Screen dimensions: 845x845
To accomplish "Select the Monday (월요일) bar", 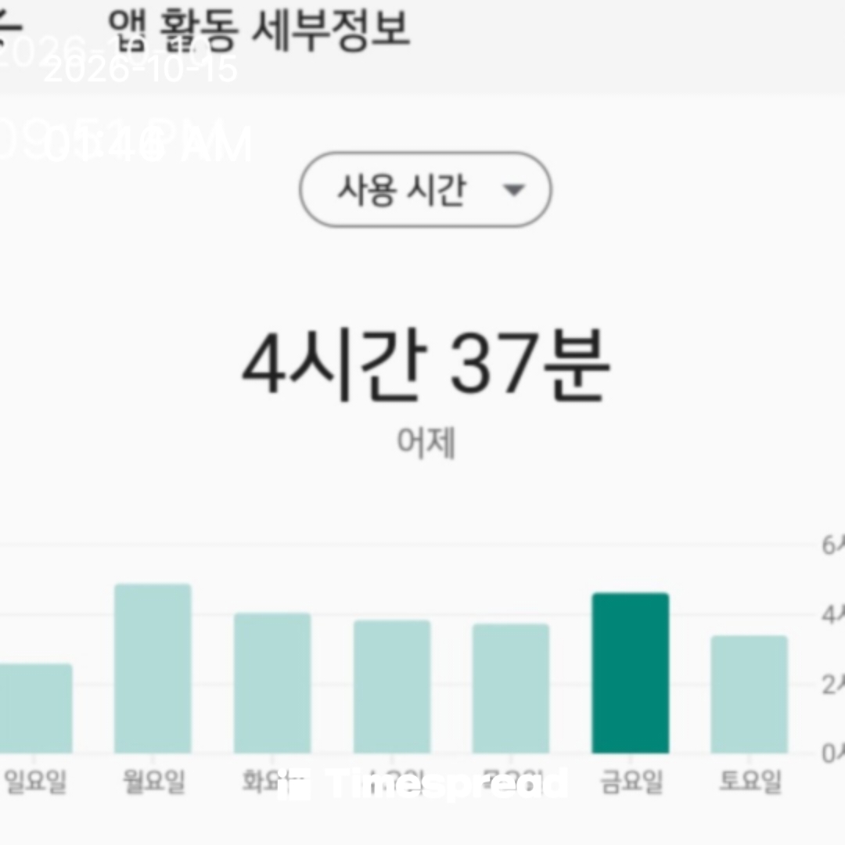I will [153, 668].
